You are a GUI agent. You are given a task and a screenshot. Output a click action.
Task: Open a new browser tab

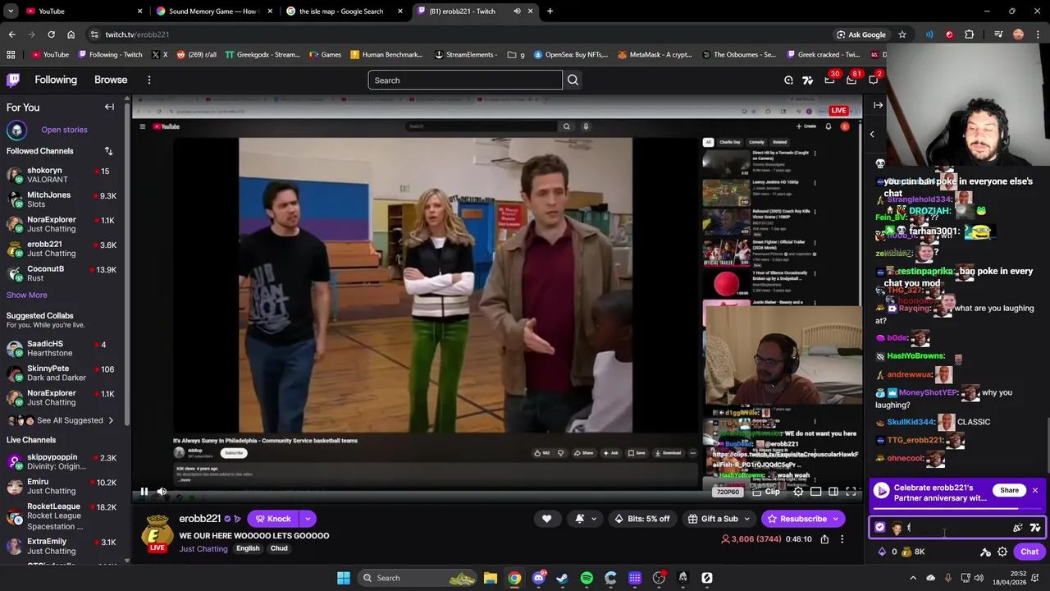click(550, 11)
